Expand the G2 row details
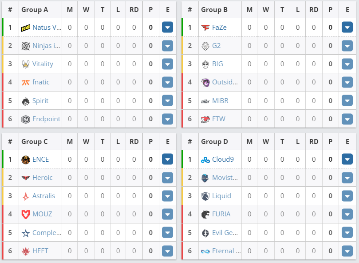359x263 pixels. (x=347, y=46)
